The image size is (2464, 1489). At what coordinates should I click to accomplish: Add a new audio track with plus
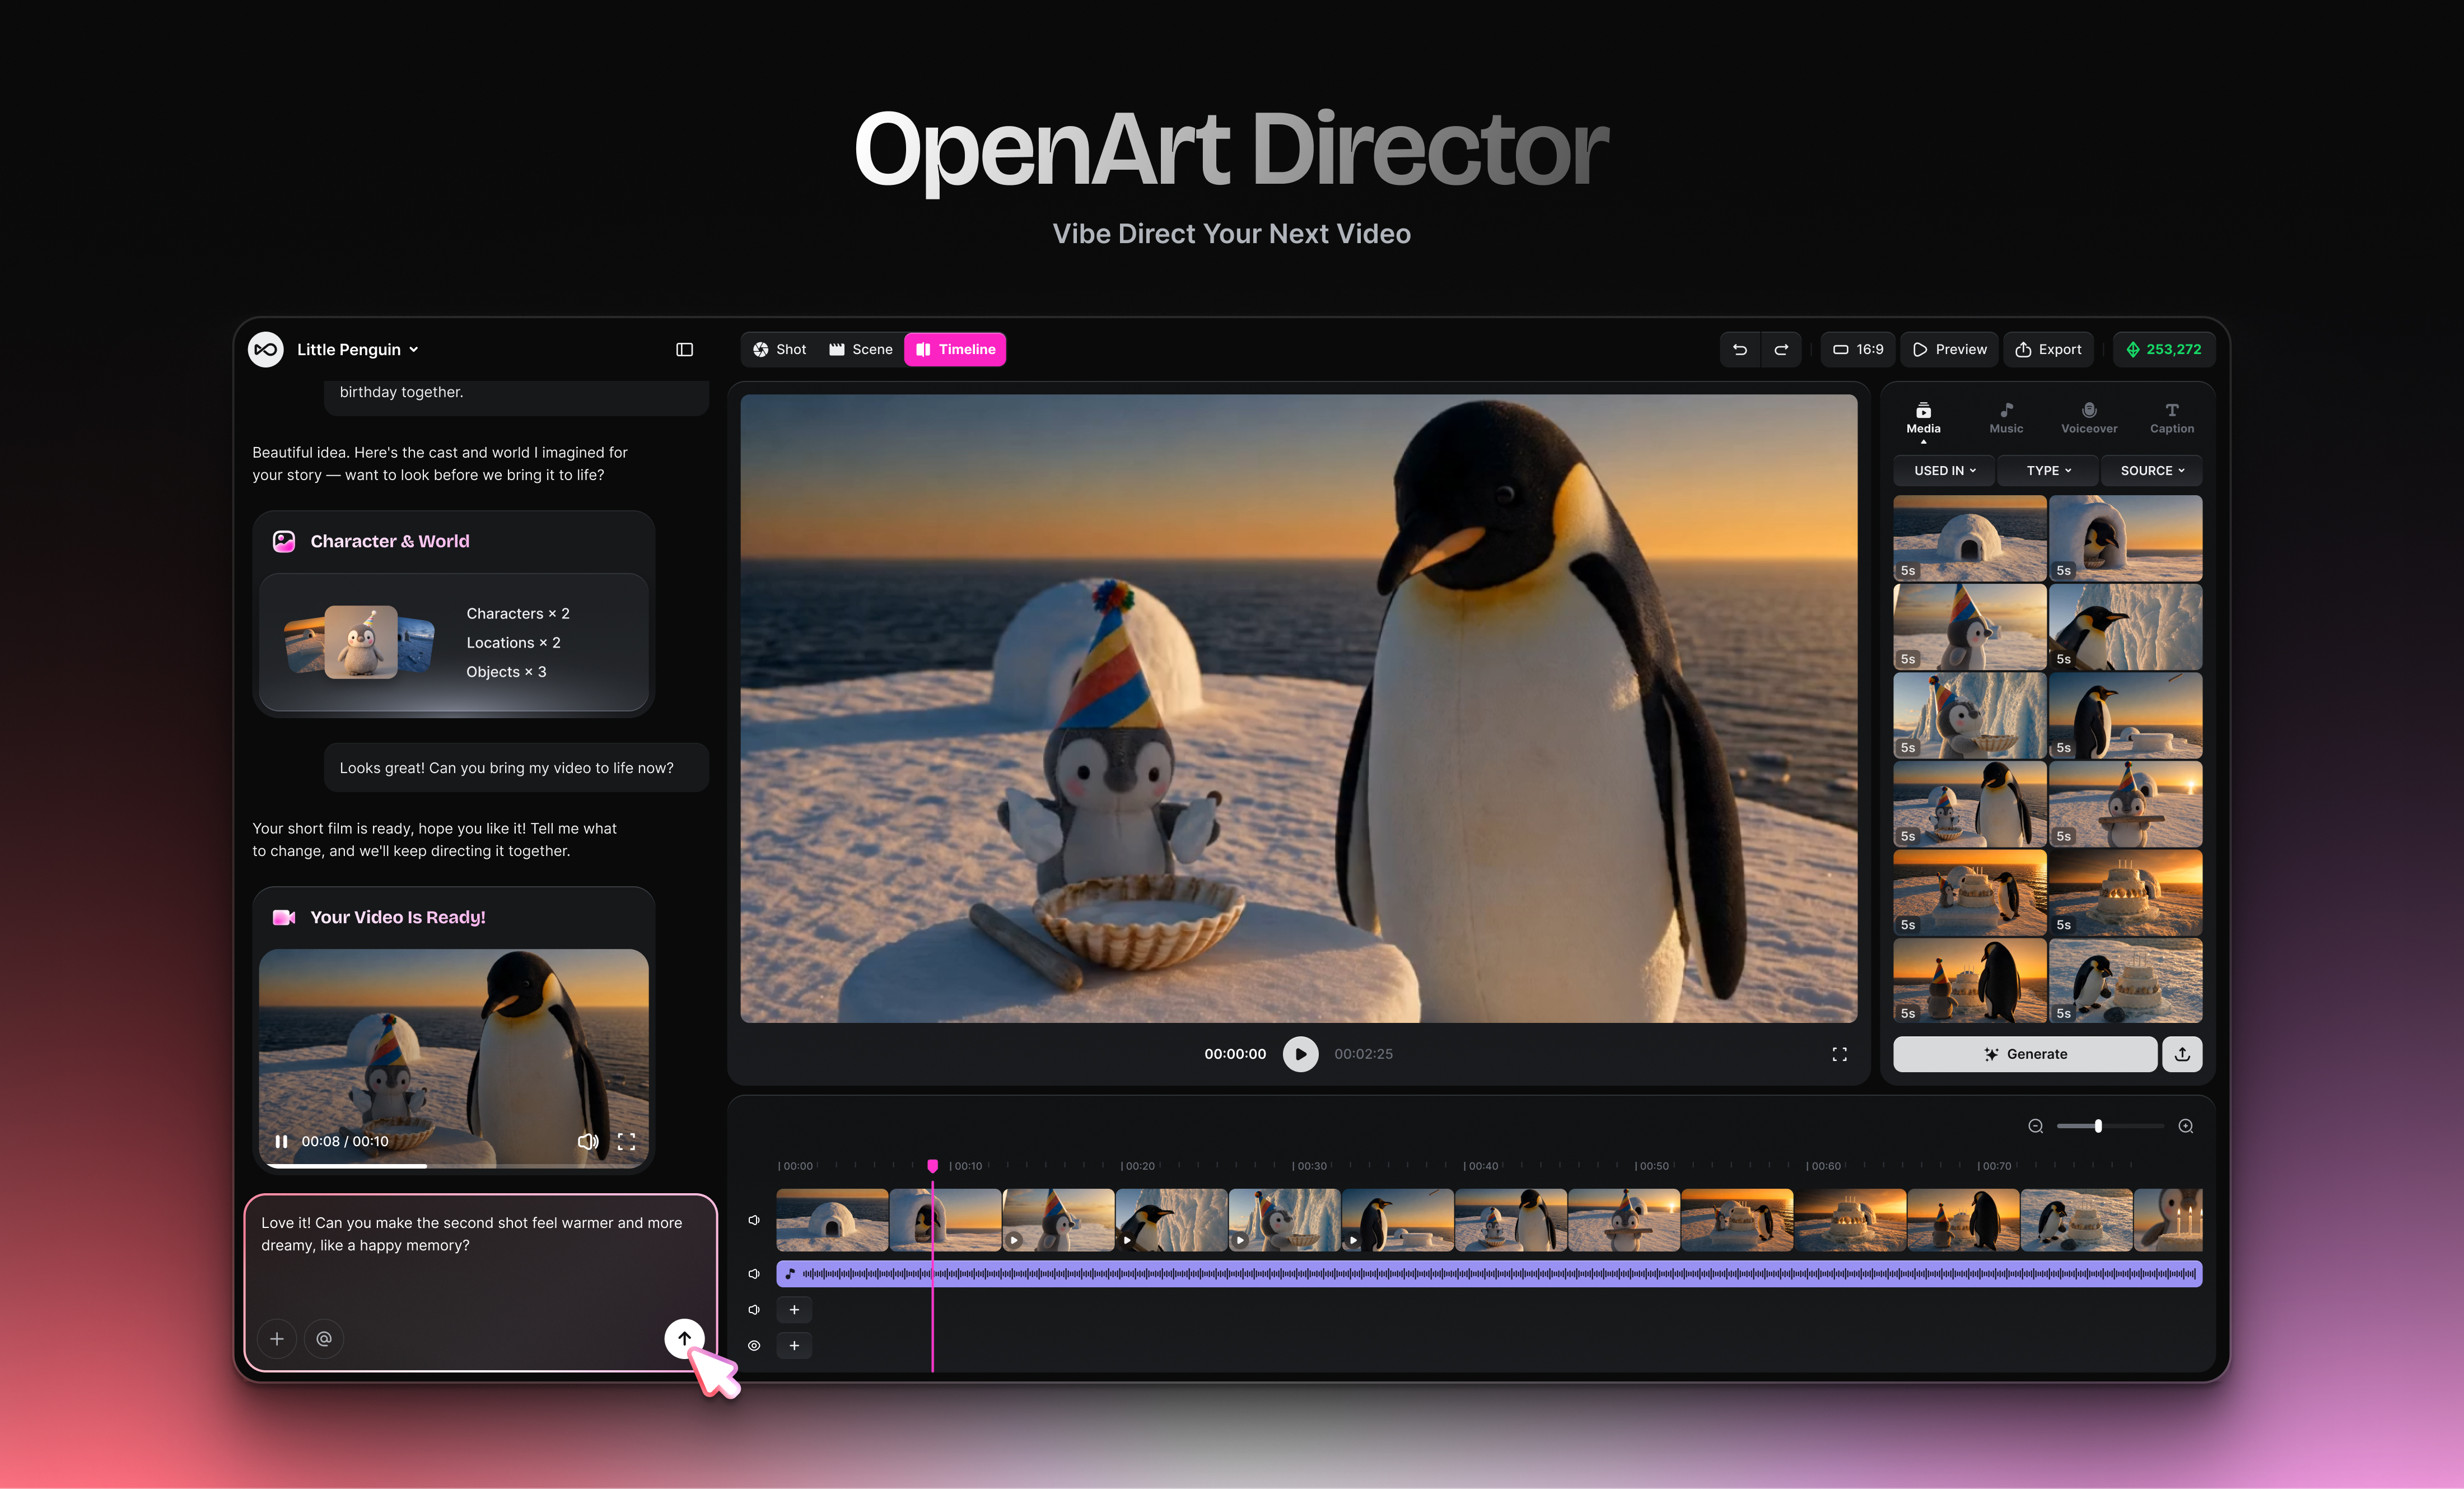point(794,1310)
